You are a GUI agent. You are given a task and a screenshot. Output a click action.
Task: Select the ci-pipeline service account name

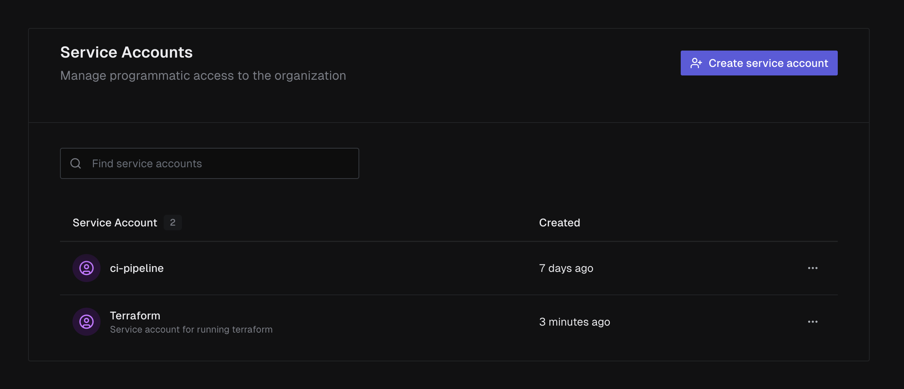click(x=137, y=268)
